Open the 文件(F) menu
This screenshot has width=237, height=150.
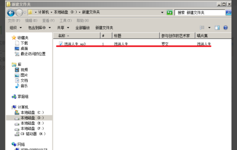[x=14, y=21]
